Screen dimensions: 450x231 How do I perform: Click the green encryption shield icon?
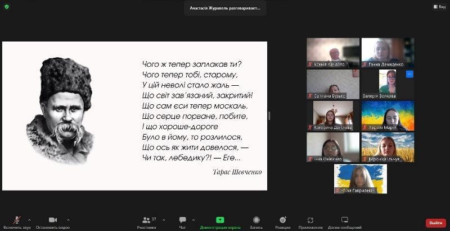[7, 7]
